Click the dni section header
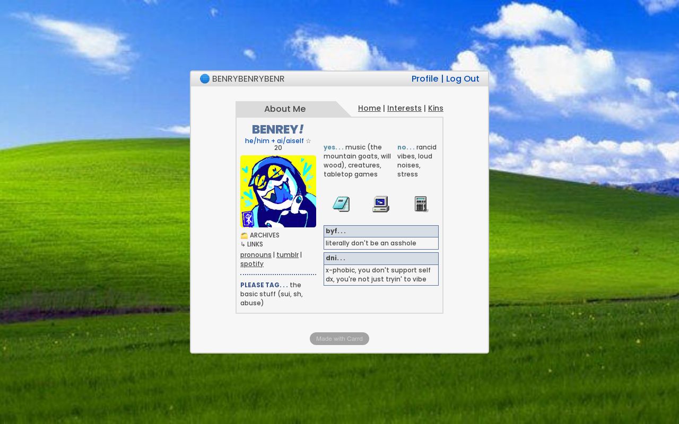 click(x=381, y=258)
